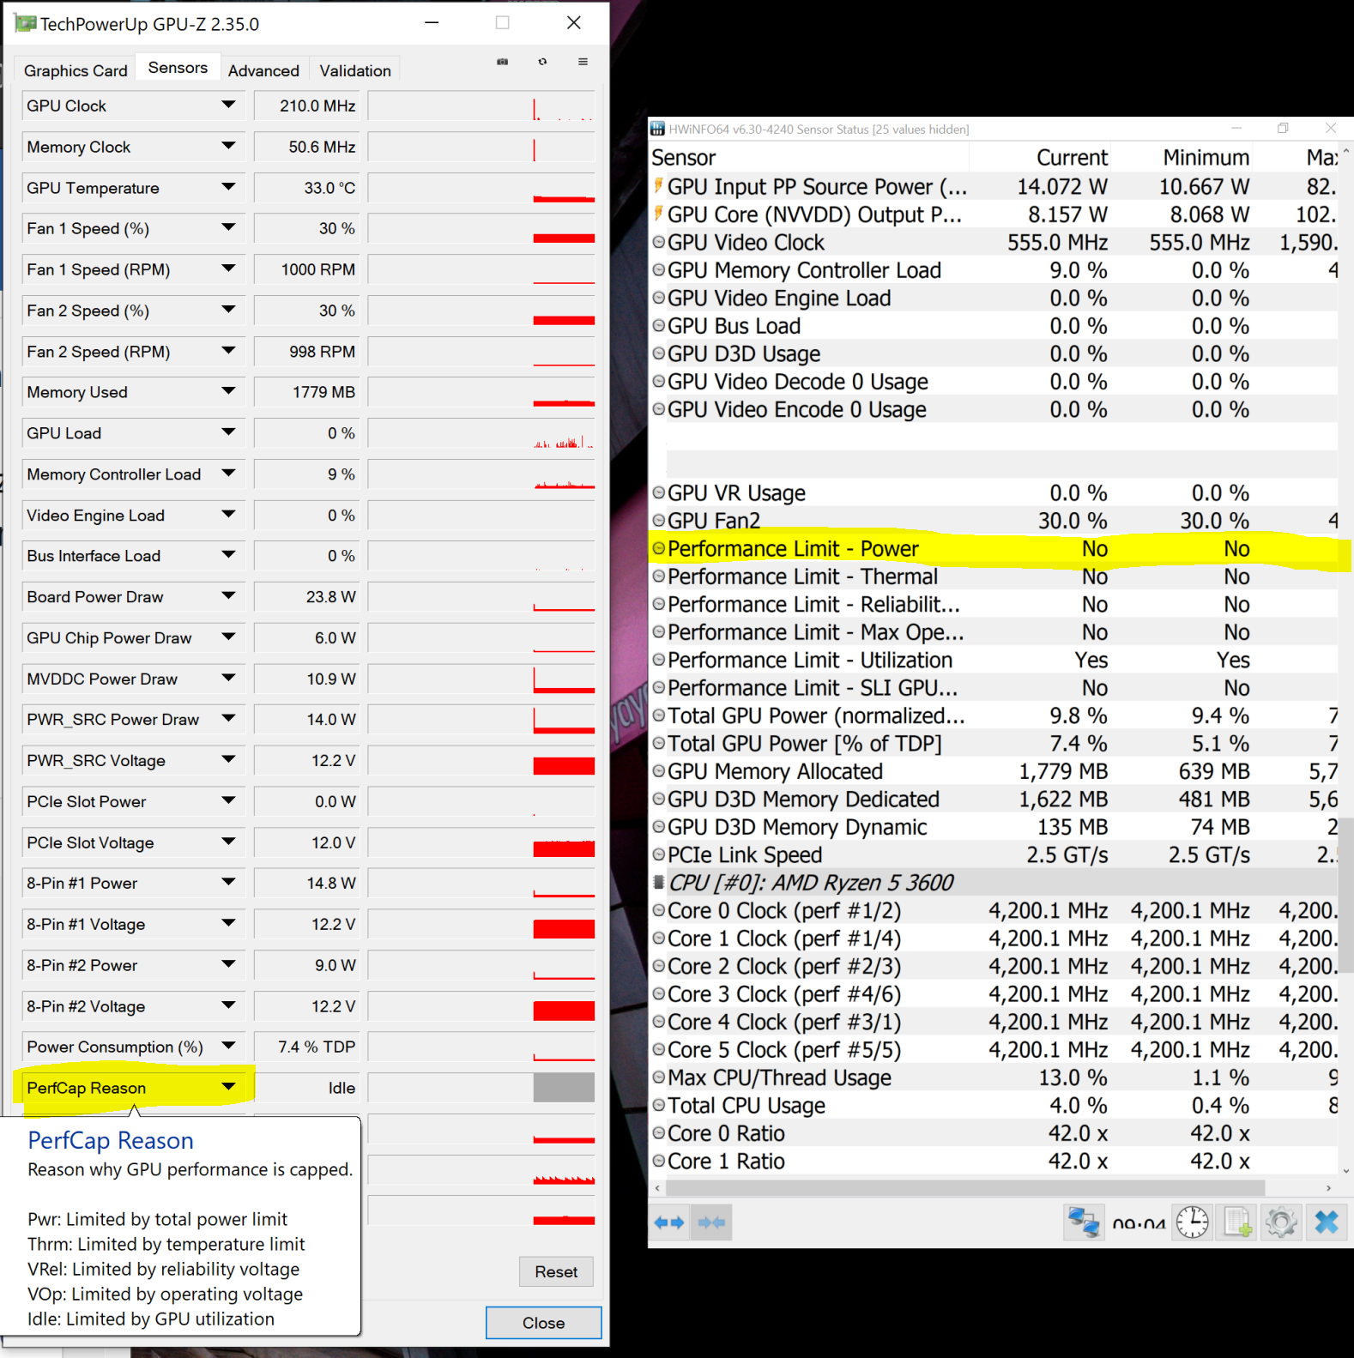The height and width of the screenshot is (1358, 1354).
Task: Click sensor icon beside GPU Memory Controller Load
Action: coord(658,269)
